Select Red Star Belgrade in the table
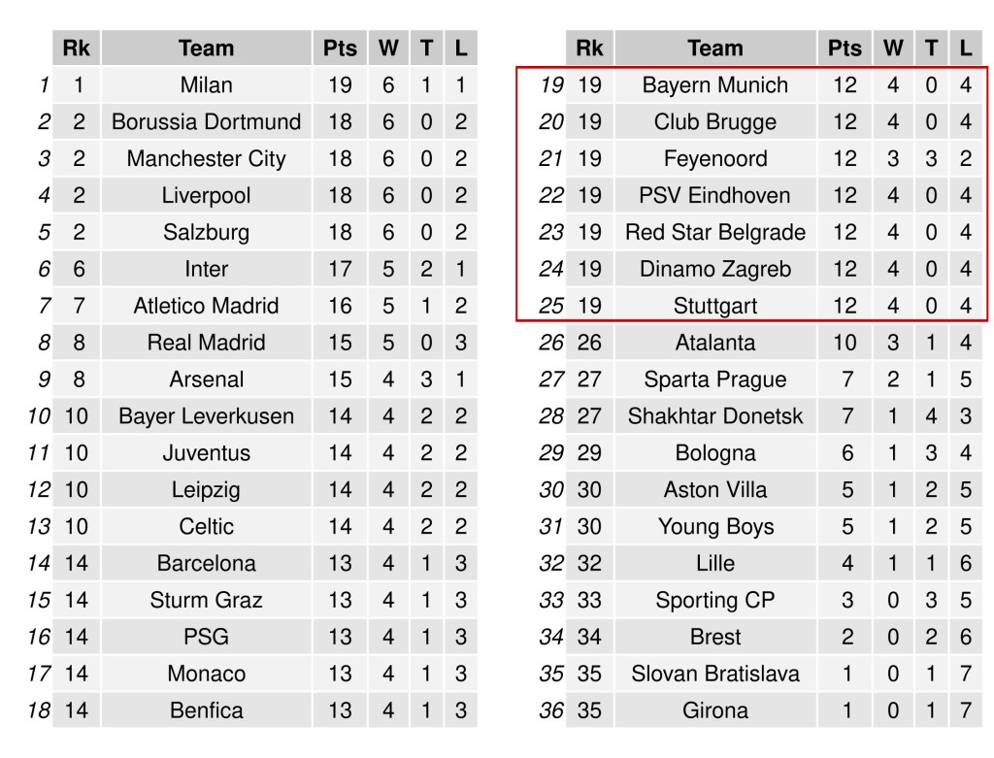Image resolution: width=994 pixels, height=758 pixels. (x=715, y=233)
